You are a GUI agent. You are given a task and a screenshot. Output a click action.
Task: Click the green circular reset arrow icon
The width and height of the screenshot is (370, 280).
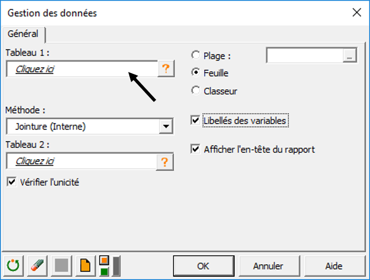(x=13, y=265)
